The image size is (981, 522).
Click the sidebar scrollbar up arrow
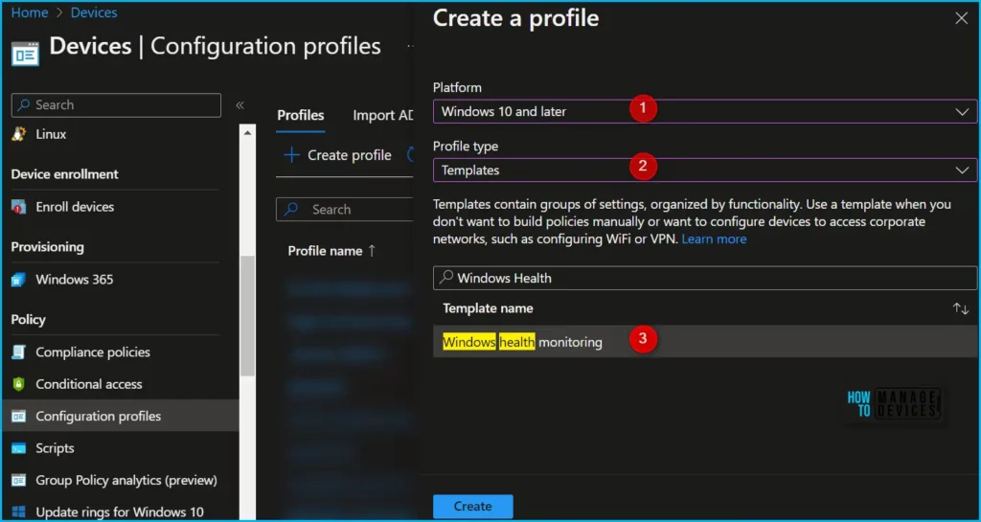(x=248, y=133)
